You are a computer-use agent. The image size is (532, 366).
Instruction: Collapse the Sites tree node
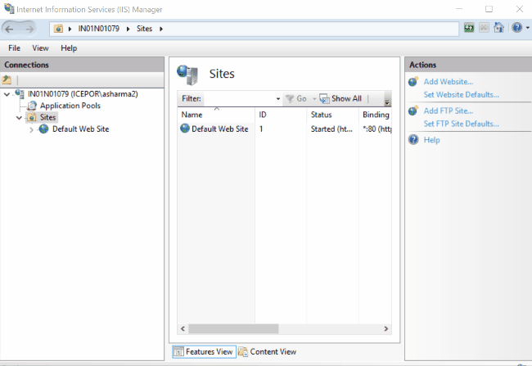tap(20, 117)
